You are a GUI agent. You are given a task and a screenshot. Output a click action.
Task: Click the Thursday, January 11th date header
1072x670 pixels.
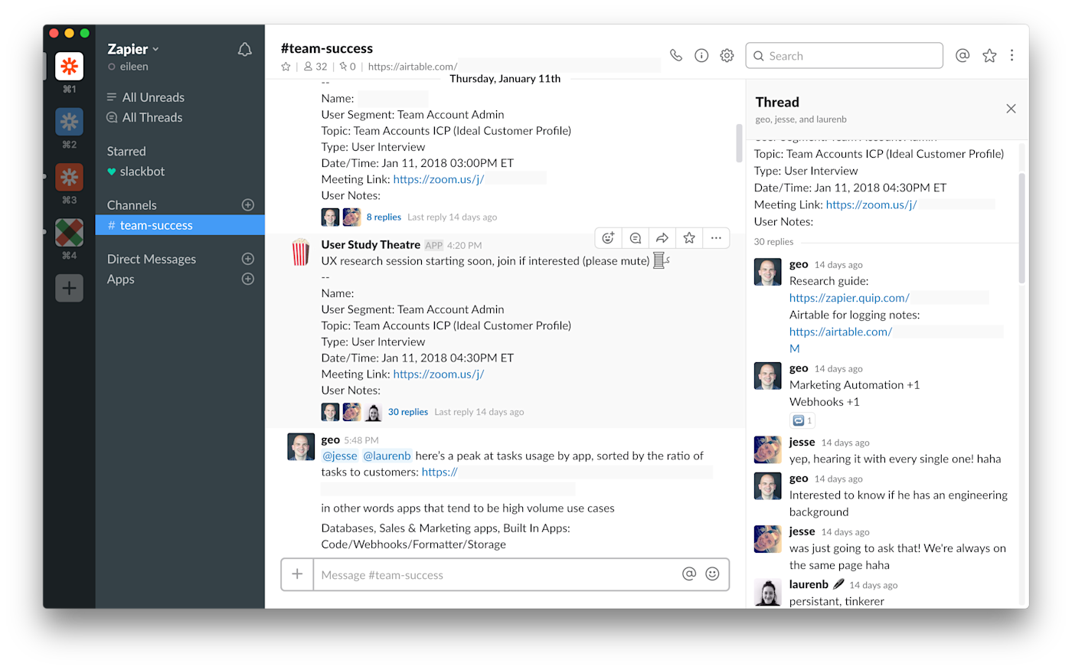click(x=505, y=79)
